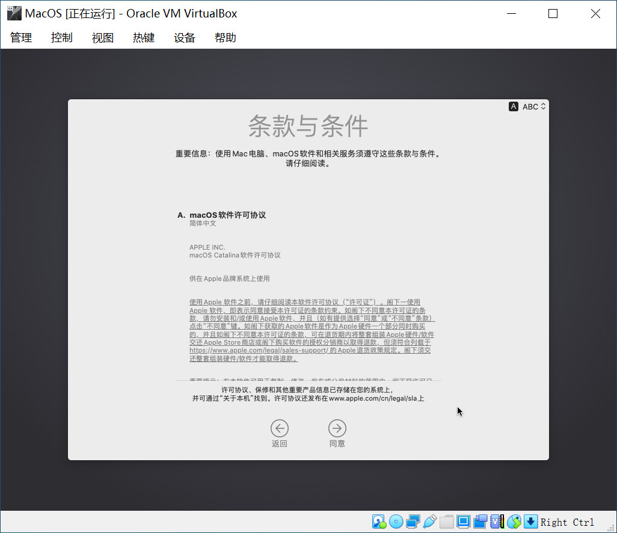The height and width of the screenshot is (533, 617).
Task: Click the www.apple.com/cn/legal/sla text
Action: click(x=373, y=398)
